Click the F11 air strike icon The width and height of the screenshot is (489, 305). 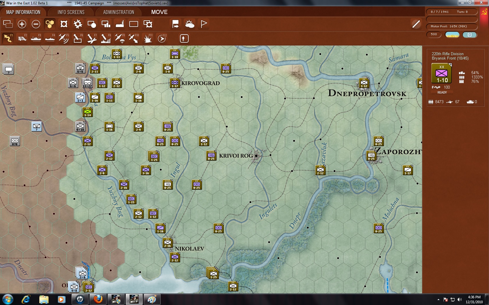tap(148, 38)
